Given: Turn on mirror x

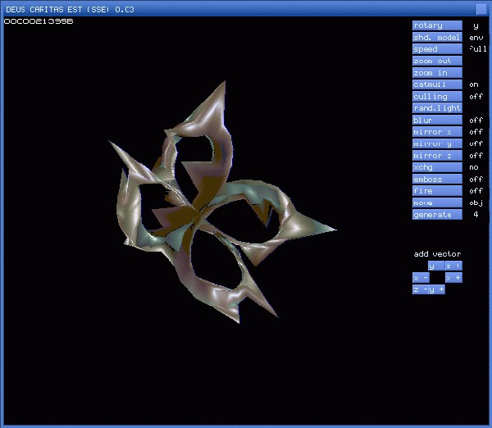Looking at the screenshot, I should (437, 132).
